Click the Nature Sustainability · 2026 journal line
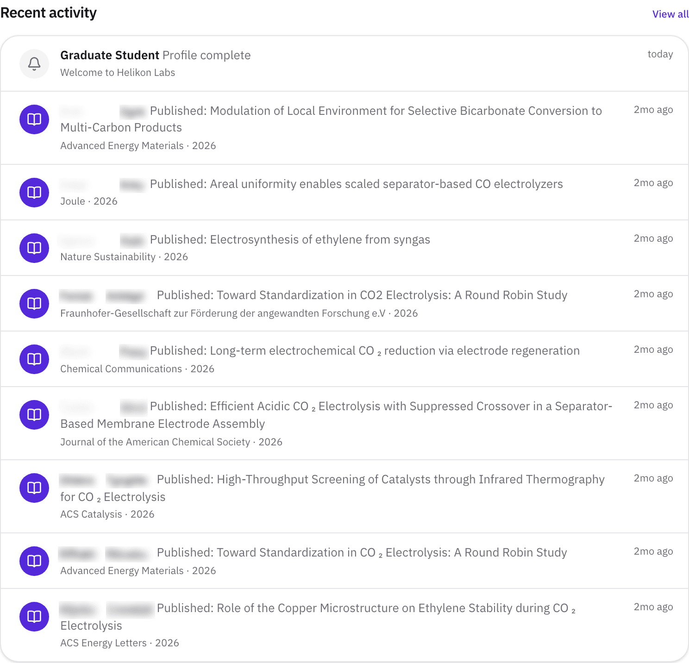Screen dimensions: 689x663 pos(124,257)
